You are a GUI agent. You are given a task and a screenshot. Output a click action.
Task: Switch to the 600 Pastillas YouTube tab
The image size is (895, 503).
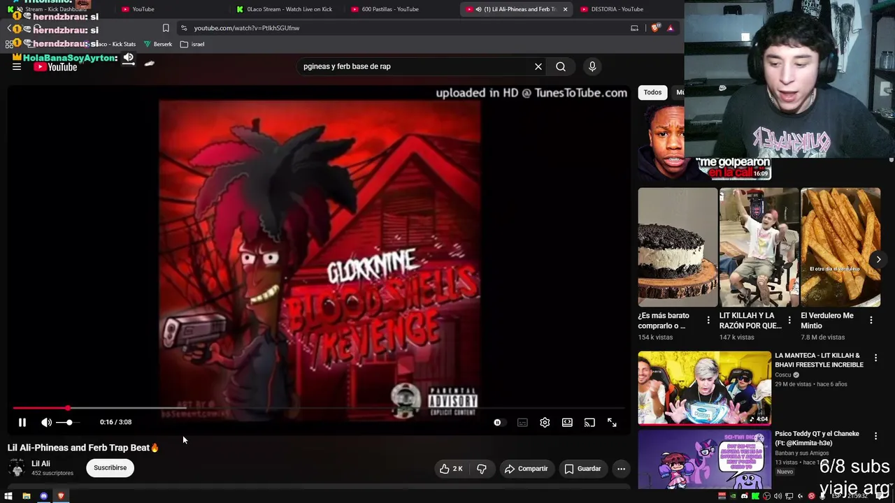tap(400, 9)
